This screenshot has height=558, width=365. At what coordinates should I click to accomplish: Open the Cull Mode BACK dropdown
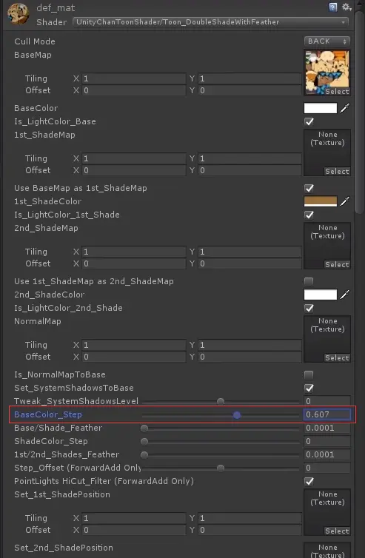pos(327,41)
